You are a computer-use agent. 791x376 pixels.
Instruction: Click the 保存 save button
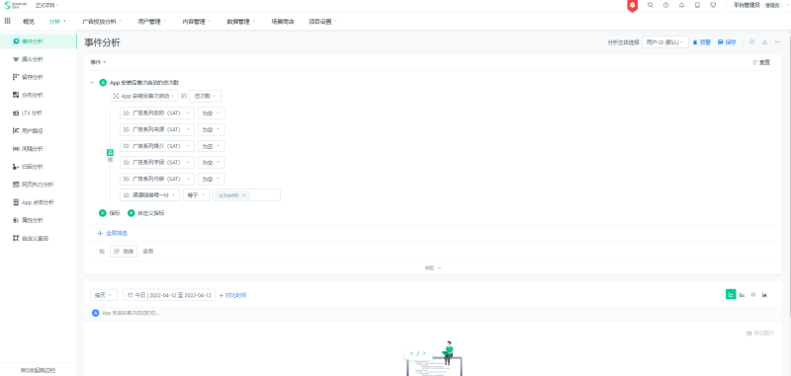point(727,42)
